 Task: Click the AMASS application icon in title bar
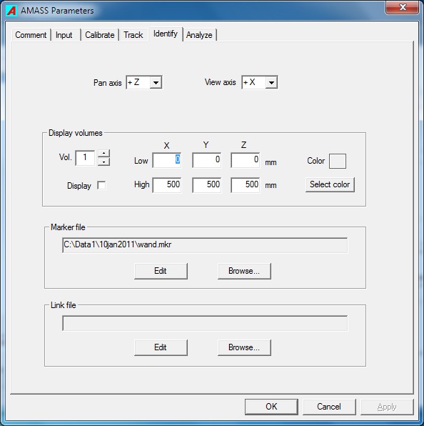[x=11, y=11]
